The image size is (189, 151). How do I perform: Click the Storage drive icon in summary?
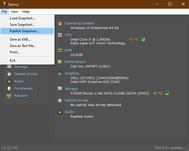click(60, 89)
